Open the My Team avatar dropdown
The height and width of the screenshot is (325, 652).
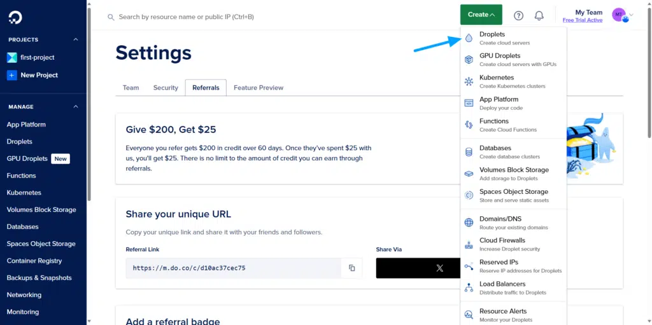623,15
